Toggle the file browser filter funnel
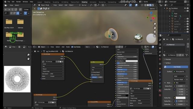193x109 pixels. 25,13
